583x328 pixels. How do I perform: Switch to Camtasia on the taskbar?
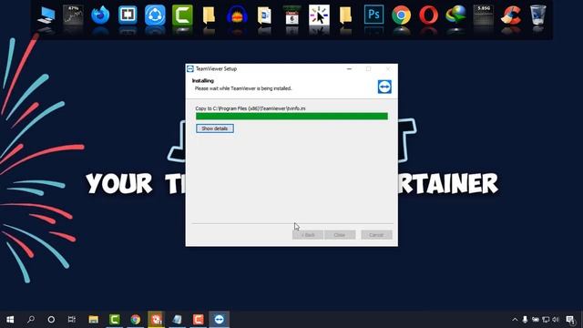pos(115,320)
